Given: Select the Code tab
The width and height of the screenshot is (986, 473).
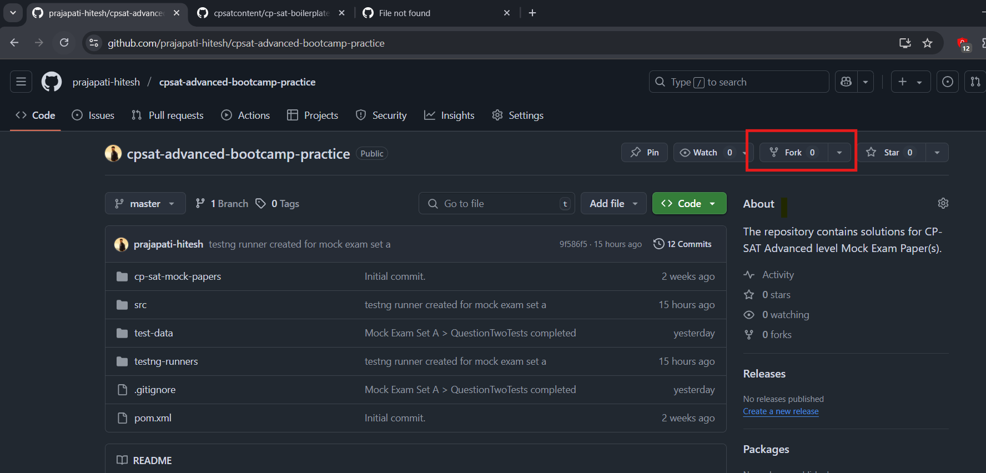Looking at the screenshot, I should (x=36, y=115).
